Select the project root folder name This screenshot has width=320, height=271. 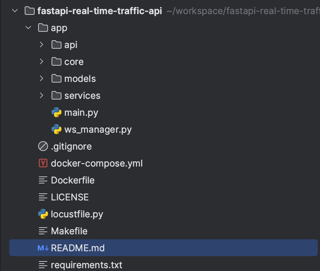pos(100,11)
